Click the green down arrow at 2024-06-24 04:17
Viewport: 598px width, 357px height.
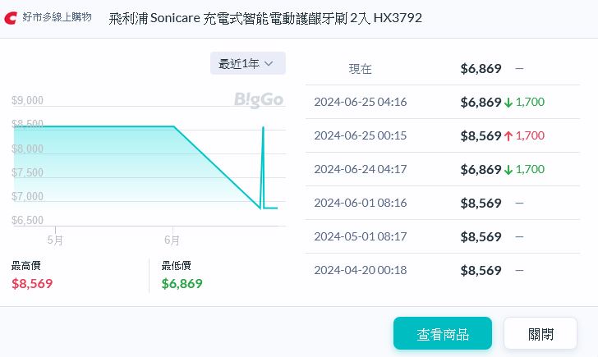(x=508, y=169)
